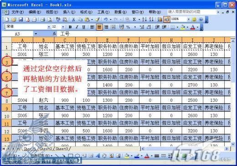Open the Chart Wizard icon
Screen dimensions: 237x166
pos(160,20)
